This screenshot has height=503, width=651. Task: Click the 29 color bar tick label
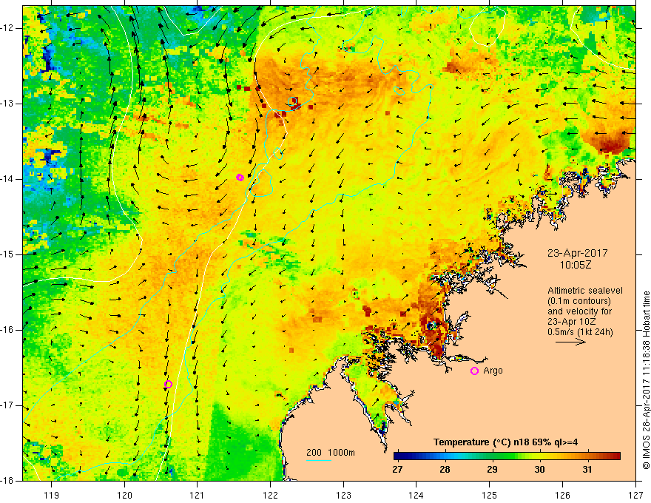point(492,470)
